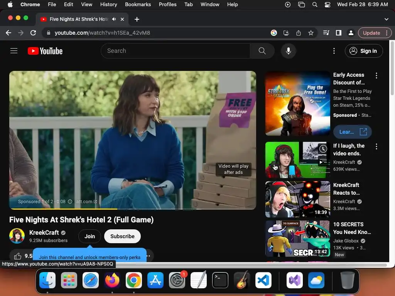The width and height of the screenshot is (395, 296).
Task: Open the 'KreekCraft Reacts to' video thumbnail
Action: tap(297, 199)
